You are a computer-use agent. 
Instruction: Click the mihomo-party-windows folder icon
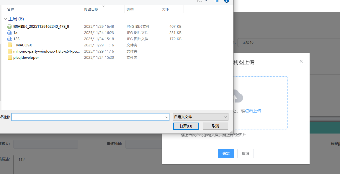click(10, 51)
